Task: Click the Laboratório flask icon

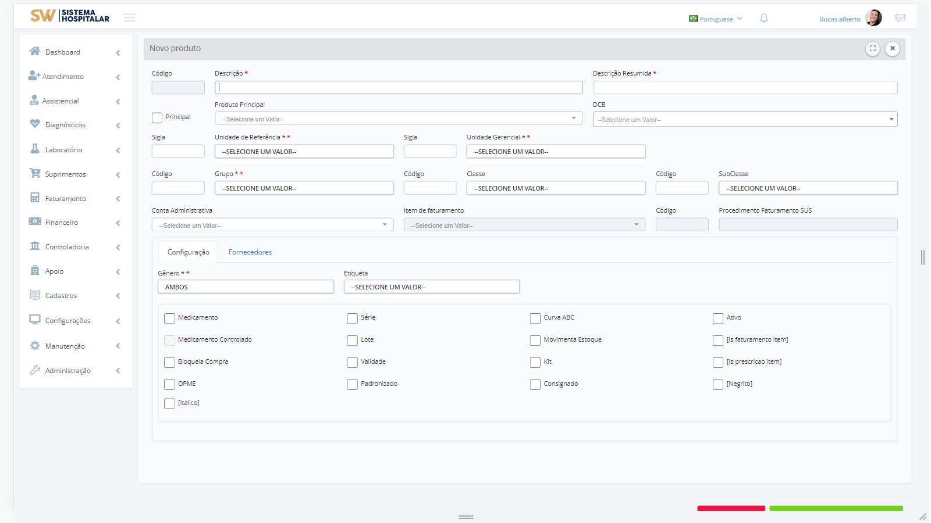Action: coord(35,149)
